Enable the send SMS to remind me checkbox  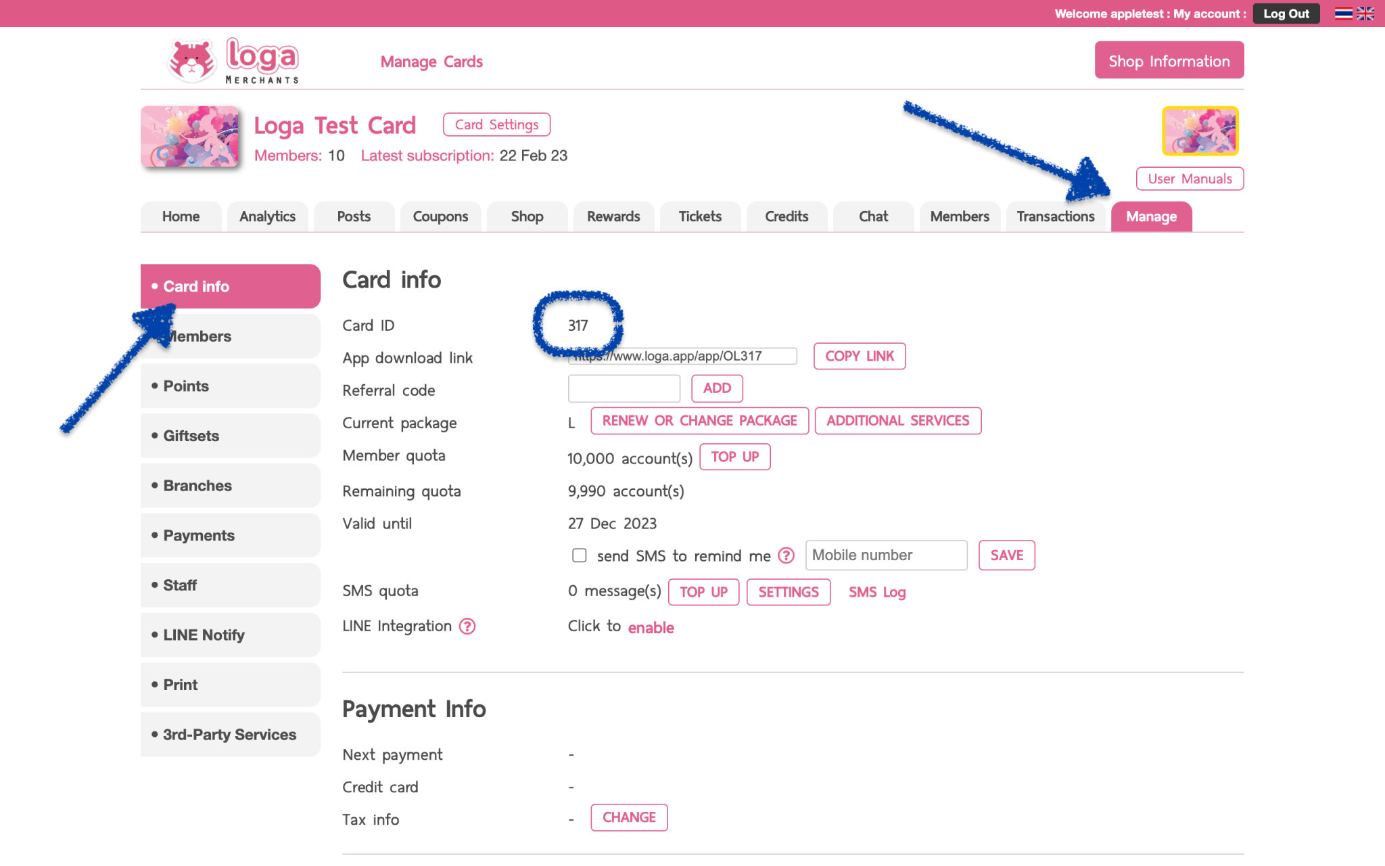pyautogui.click(x=579, y=555)
